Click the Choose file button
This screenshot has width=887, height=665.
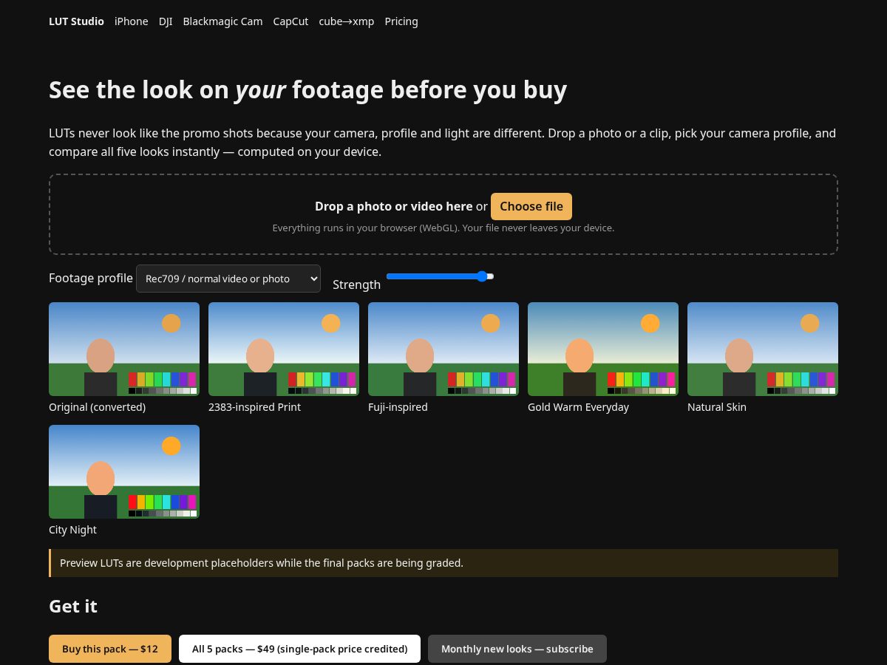(x=531, y=206)
